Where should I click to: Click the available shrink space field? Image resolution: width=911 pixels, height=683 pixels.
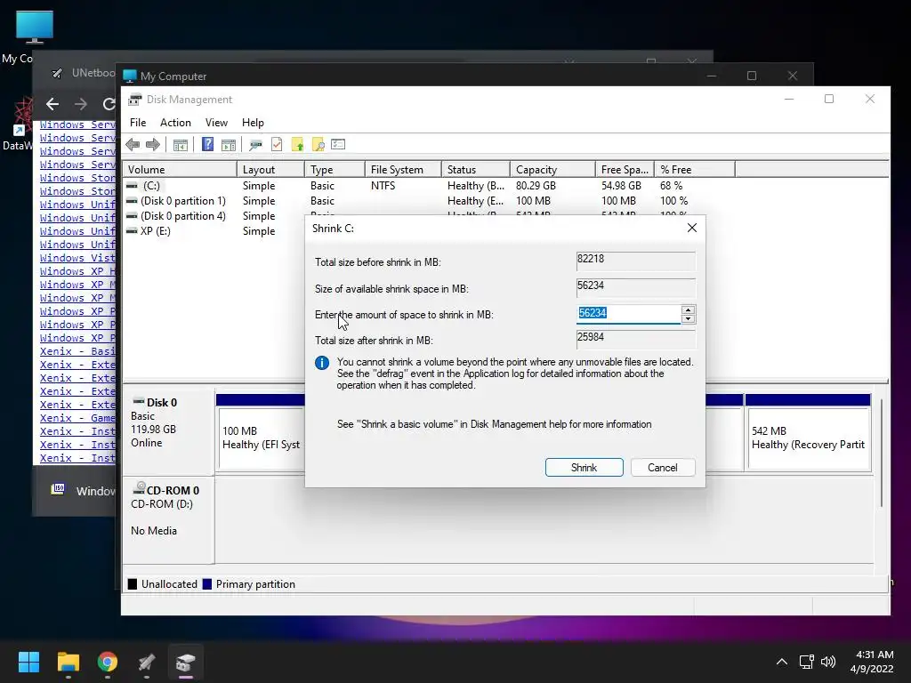pos(635,287)
